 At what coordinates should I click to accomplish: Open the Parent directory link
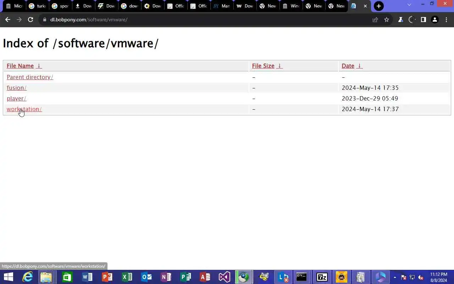(30, 77)
